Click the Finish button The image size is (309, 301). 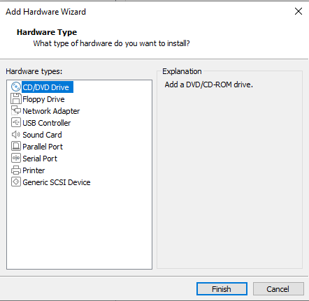(x=222, y=289)
